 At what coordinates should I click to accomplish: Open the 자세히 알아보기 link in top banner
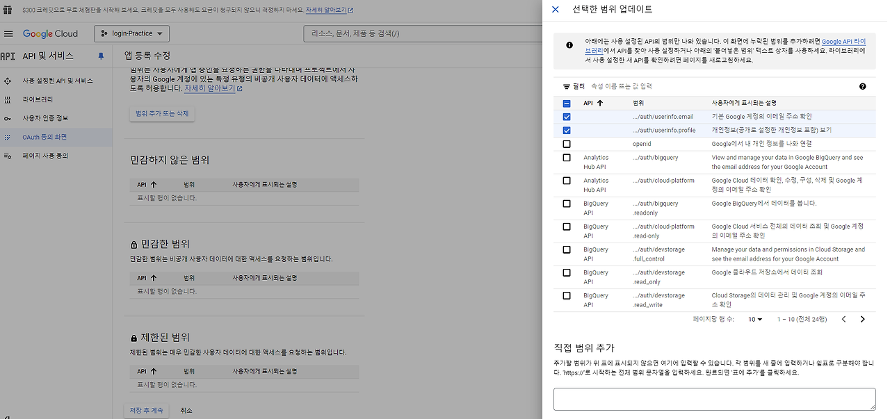(x=330, y=10)
